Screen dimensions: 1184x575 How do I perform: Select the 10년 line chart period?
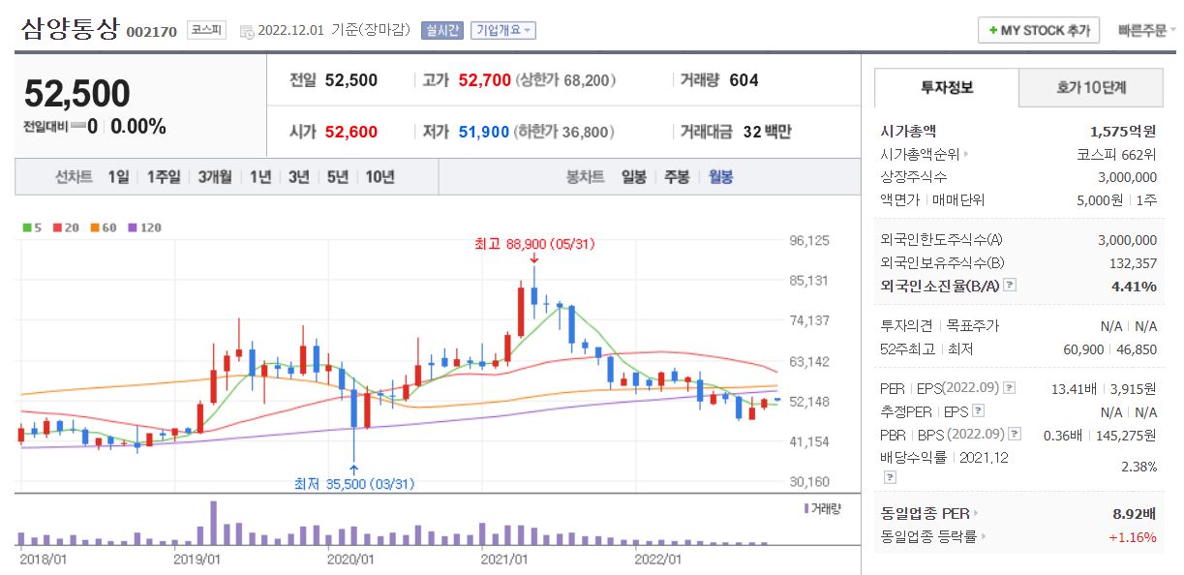(x=379, y=176)
